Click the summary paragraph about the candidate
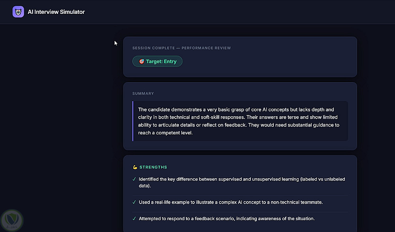The image size is (395, 232). pos(239,121)
